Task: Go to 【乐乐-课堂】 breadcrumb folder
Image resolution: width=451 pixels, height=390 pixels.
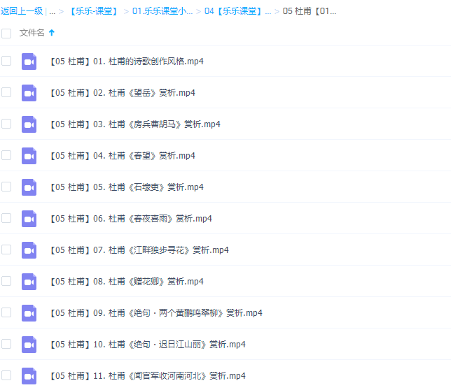Action: (x=93, y=11)
